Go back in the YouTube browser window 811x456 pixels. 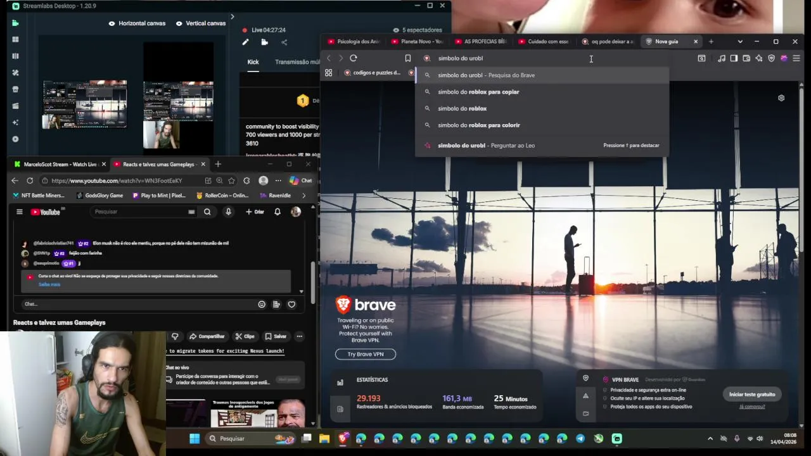tap(15, 180)
